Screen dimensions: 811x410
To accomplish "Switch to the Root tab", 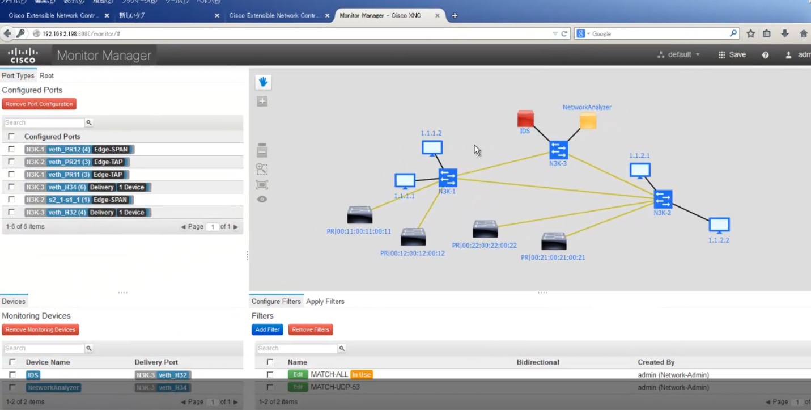I will point(46,75).
